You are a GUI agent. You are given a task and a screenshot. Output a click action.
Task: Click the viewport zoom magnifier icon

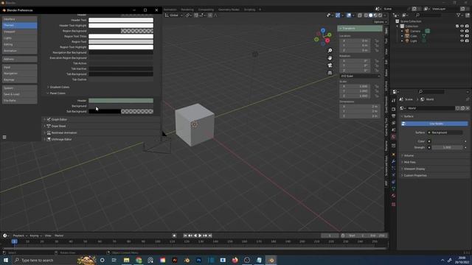click(x=330, y=51)
